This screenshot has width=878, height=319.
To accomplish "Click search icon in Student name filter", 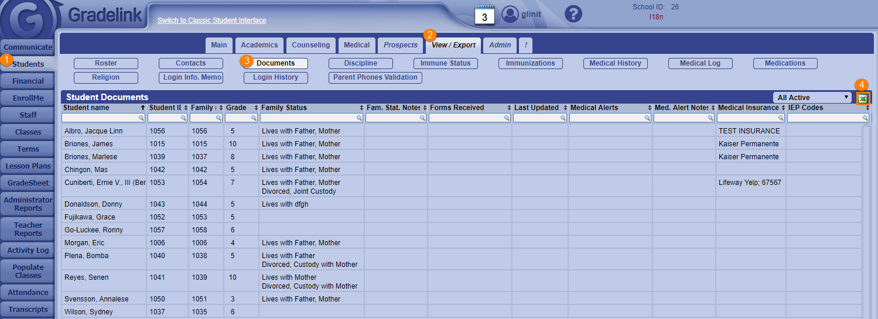I will tap(141, 118).
